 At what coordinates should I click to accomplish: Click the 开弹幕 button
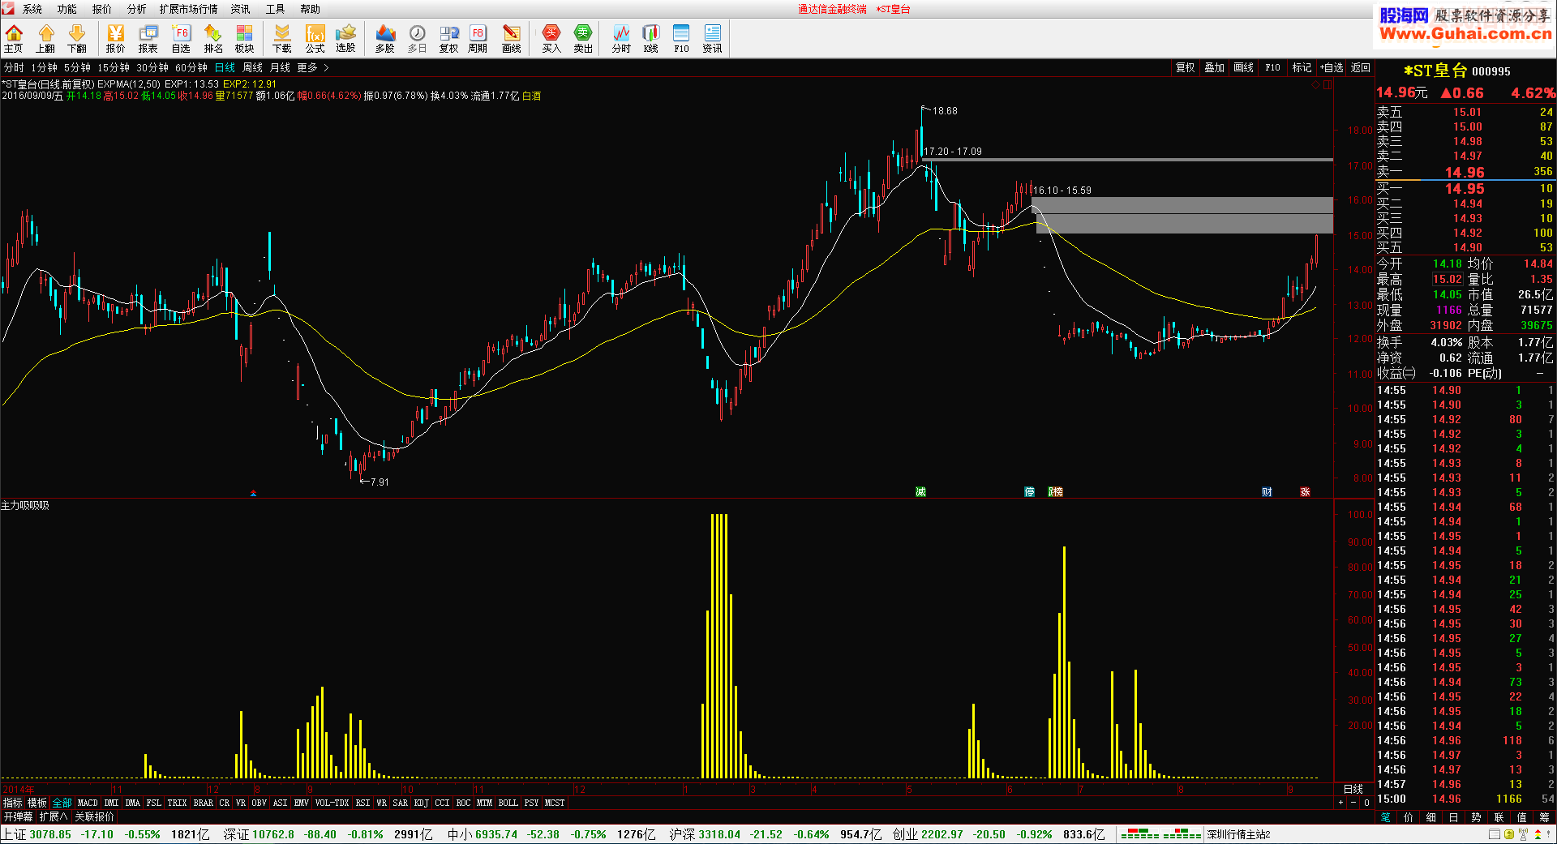pyautogui.click(x=18, y=816)
